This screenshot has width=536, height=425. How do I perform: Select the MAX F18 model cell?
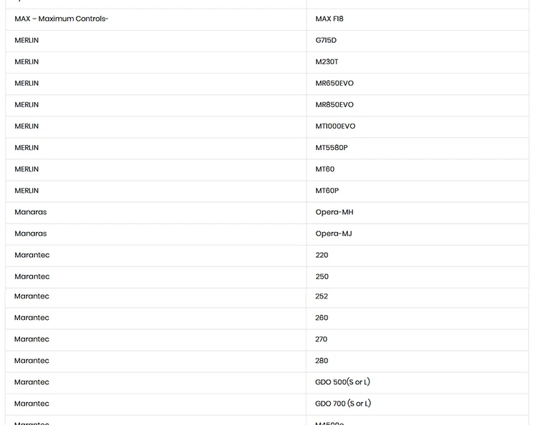coord(417,19)
